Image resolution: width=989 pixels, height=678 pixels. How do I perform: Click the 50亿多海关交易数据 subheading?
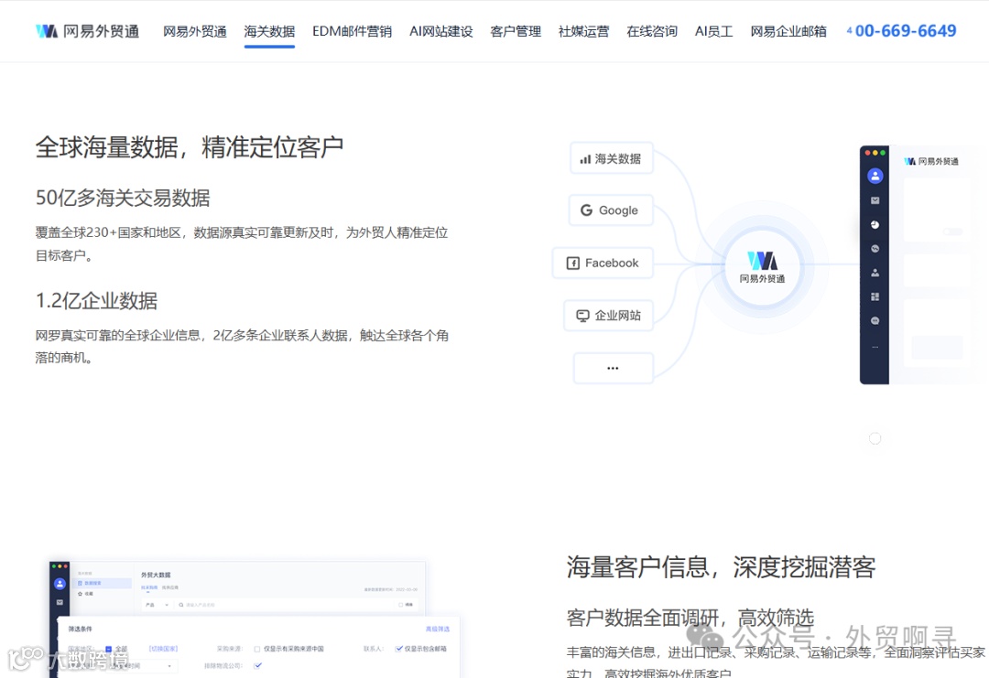pyautogui.click(x=123, y=198)
